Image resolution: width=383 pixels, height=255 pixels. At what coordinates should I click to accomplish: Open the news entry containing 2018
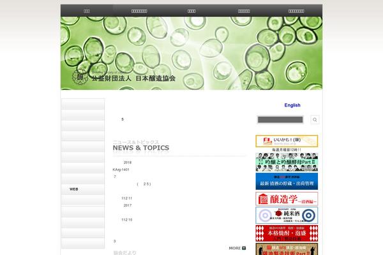click(x=128, y=163)
